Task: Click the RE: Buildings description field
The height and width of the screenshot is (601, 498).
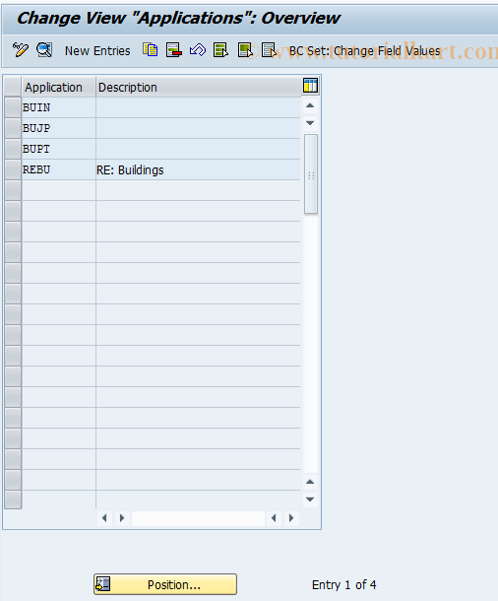Action: tap(198, 169)
